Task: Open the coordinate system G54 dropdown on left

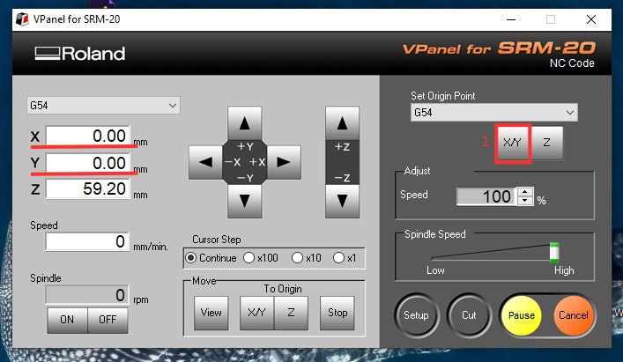Action: click(x=103, y=106)
